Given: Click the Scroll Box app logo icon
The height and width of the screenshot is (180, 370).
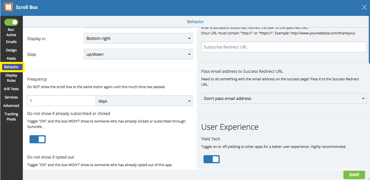Looking at the screenshot, I should coord(8,7).
